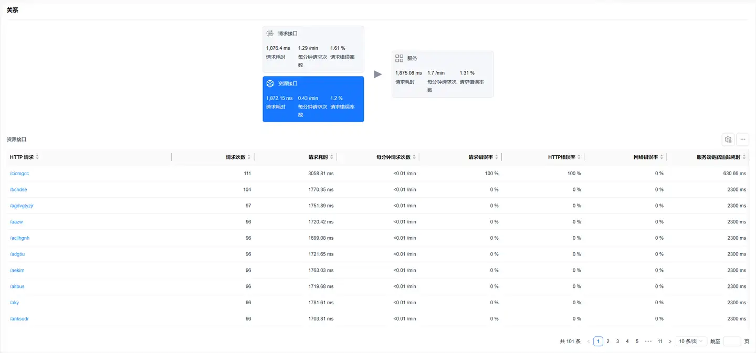
Task: Sort by 请求错误率 column sort icon
Action: pyautogui.click(x=497, y=157)
